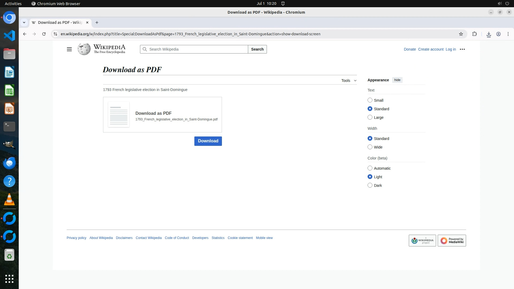
Task: Open the tab search dropdown arrow
Action: [24, 22]
